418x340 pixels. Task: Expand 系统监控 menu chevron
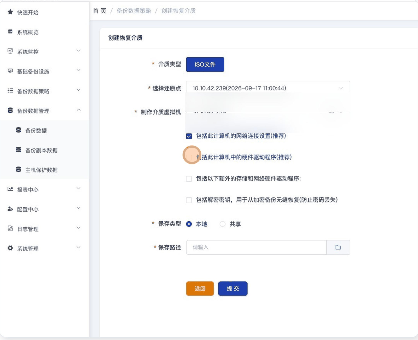pyautogui.click(x=78, y=50)
